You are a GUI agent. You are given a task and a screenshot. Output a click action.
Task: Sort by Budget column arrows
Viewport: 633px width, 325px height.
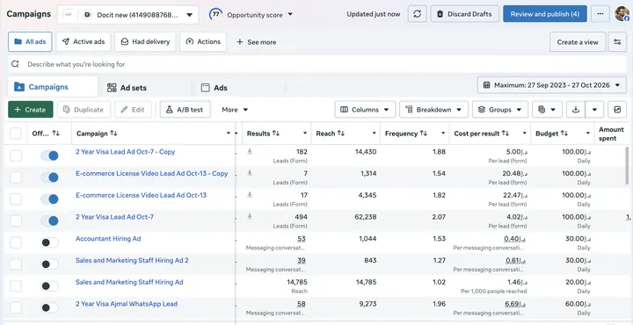pos(564,134)
